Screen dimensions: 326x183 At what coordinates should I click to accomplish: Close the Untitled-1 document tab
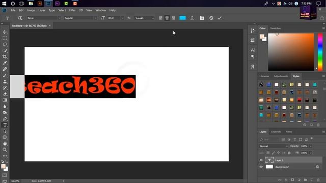(x=50, y=25)
